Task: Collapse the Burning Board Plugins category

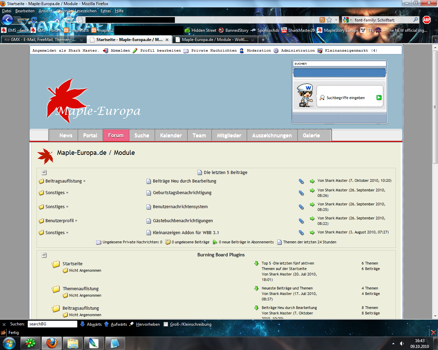Action: click(x=44, y=255)
